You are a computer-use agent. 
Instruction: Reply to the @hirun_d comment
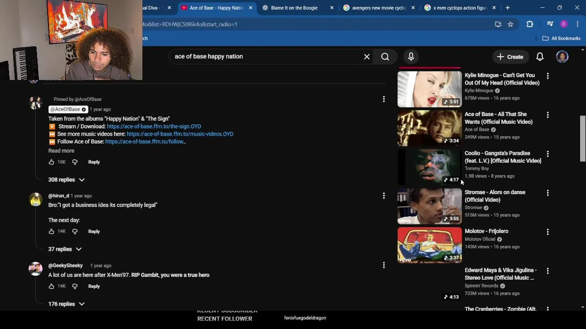[94, 231]
